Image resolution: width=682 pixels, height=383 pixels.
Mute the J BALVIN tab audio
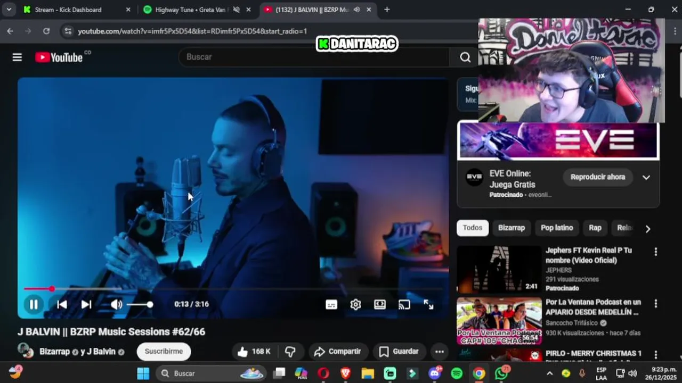[x=357, y=10]
